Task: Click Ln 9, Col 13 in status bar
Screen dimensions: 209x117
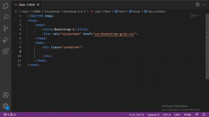Action: point(137,115)
